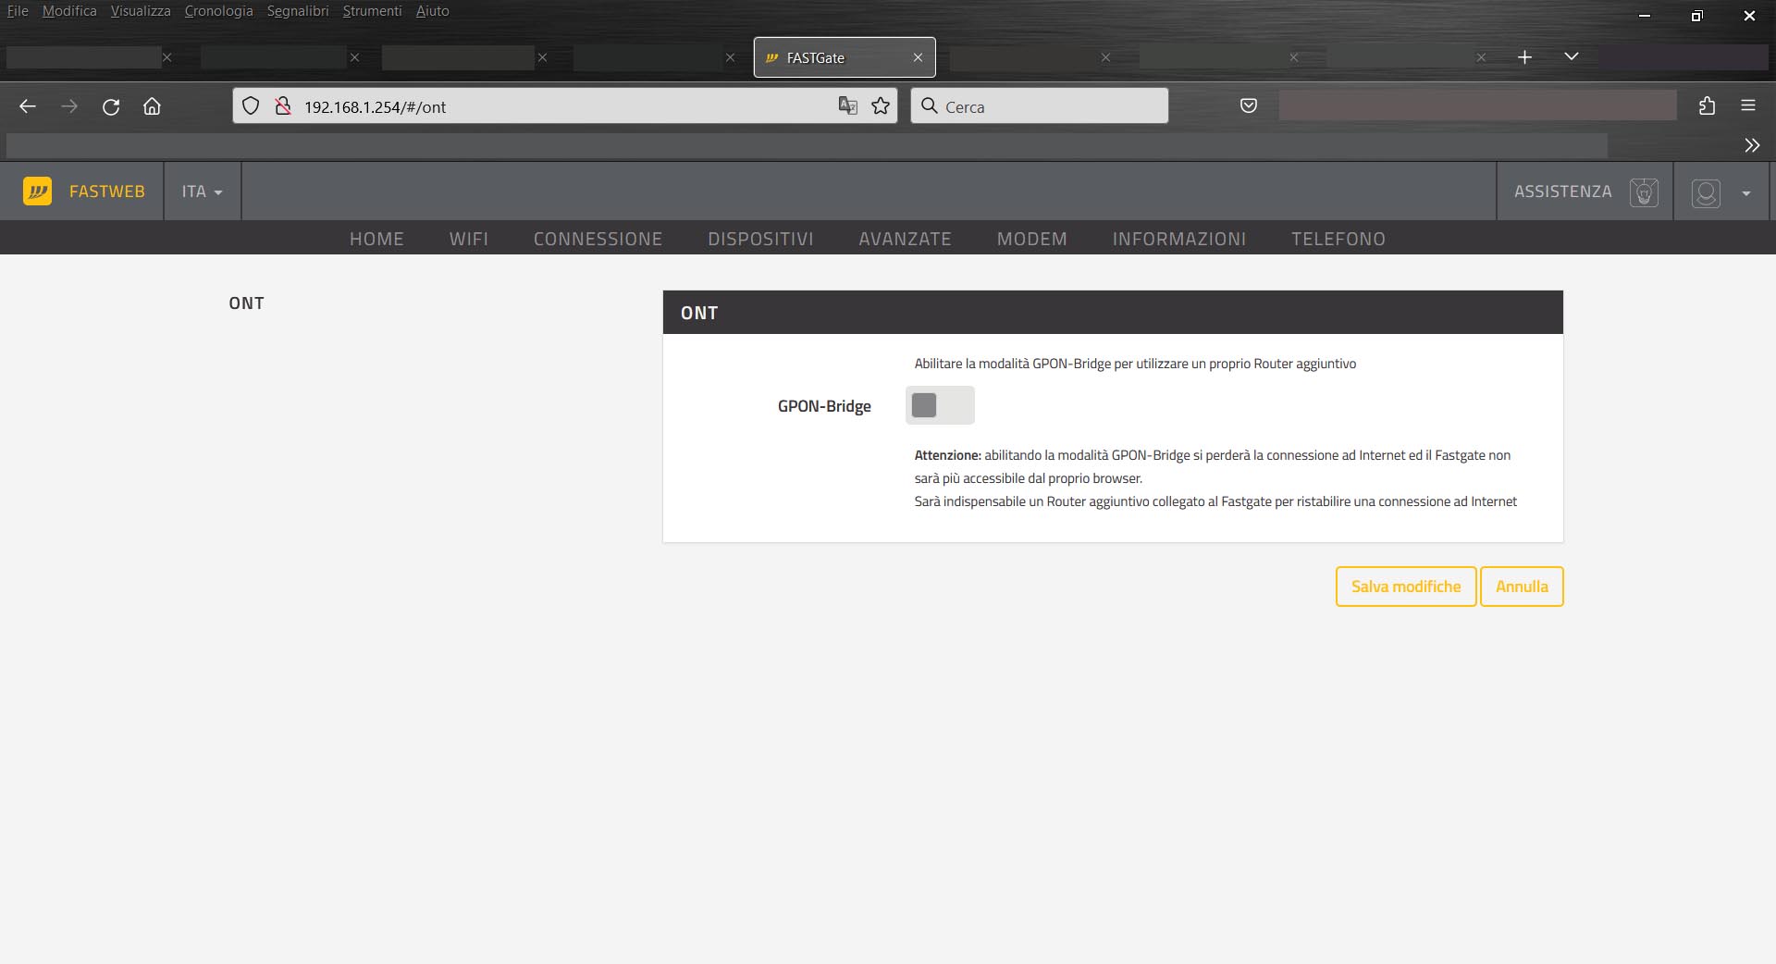1776x964 pixels.
Task: Restore down the browser window
Action: 1696,16
